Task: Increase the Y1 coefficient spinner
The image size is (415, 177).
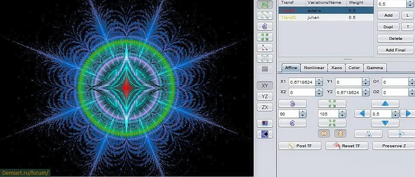Action: coord(366,80)
